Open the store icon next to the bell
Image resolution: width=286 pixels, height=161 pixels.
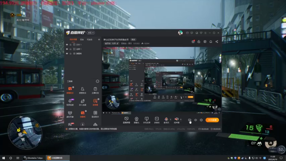pos(205,42)
